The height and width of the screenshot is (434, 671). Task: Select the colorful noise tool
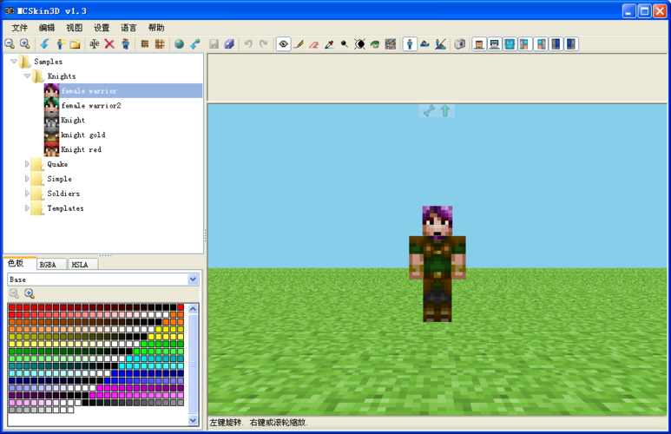click(x=391, y=43)
